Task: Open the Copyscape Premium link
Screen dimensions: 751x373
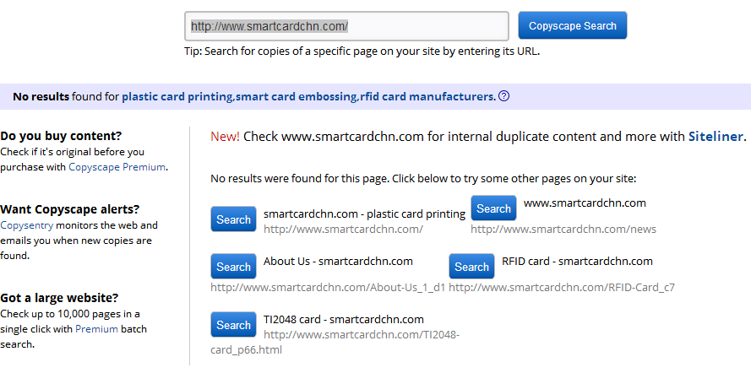Action: [x=117, y=167]
